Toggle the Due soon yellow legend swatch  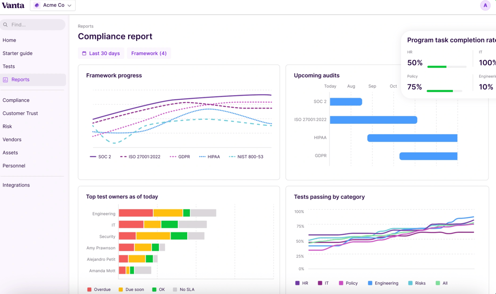121,290
